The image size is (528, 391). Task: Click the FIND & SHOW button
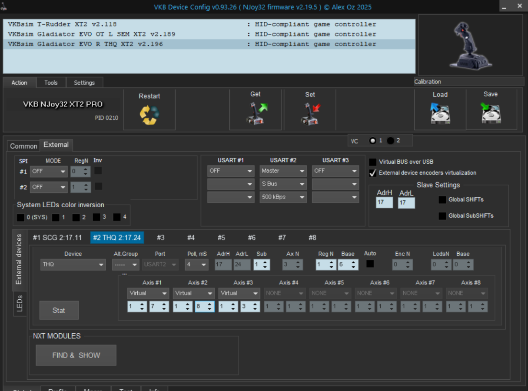pos(76,355)
